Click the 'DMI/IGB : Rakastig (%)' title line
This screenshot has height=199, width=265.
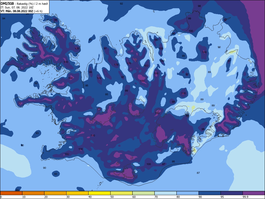tap(24, 3)
